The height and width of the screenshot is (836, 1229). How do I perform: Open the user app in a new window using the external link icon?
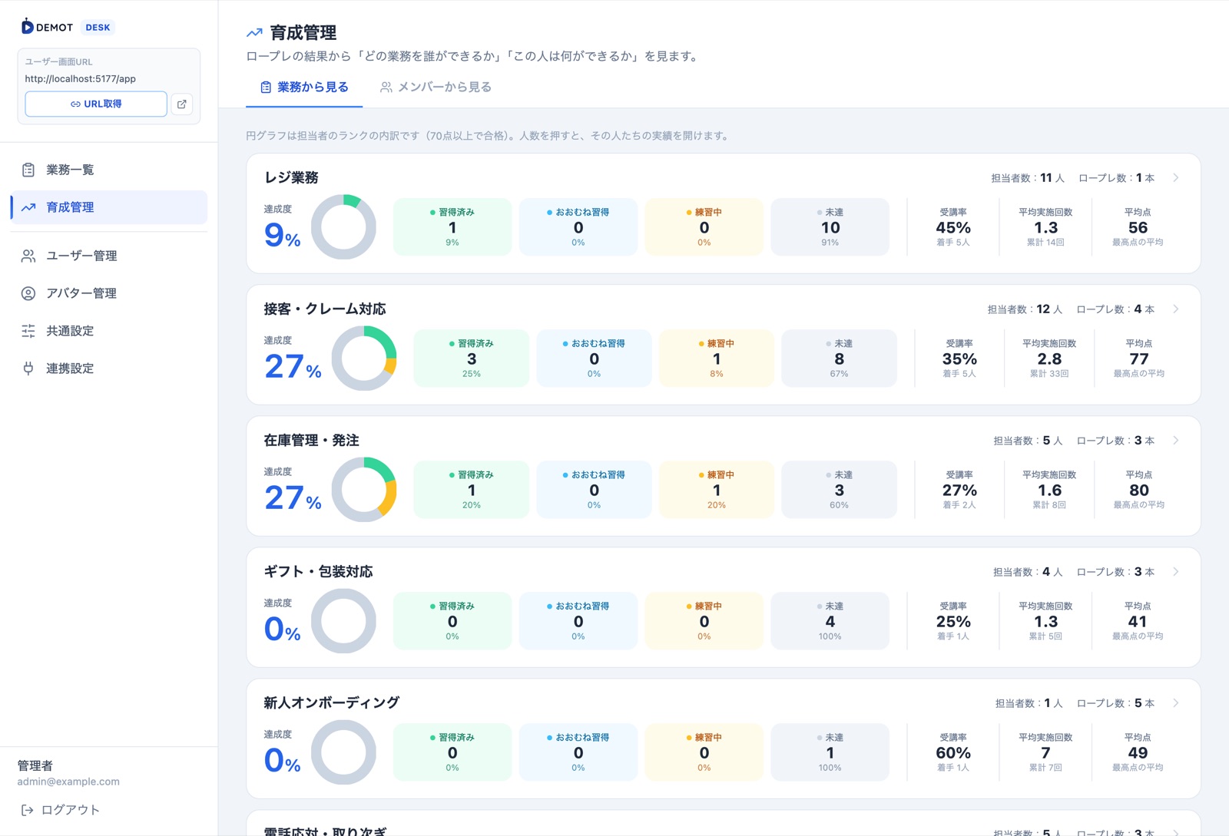point(182,104)
